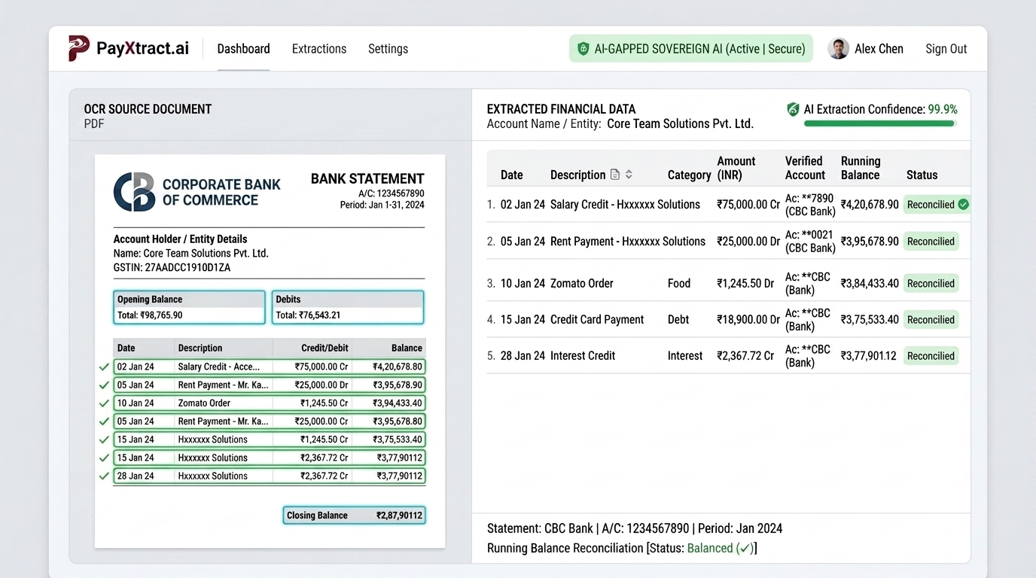Screen dimensions: 1036x578
Task: Click the AI-GAPPED SOVEREIGN AI status badge
Action: (691, 49)
